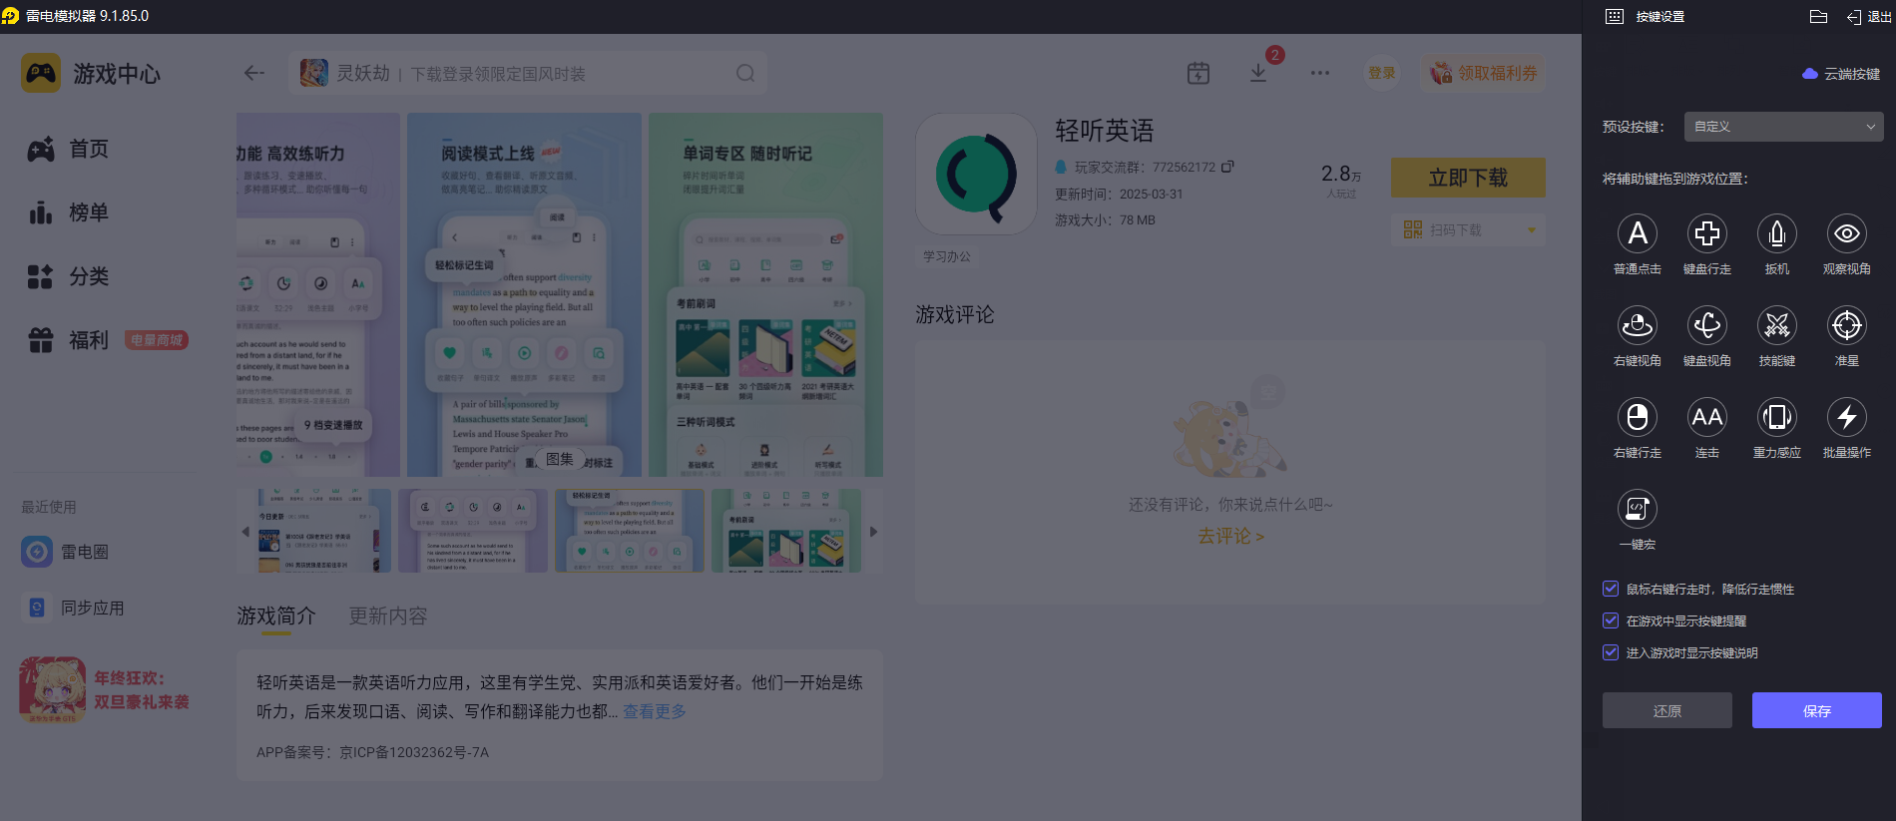Screen dimensions: 1896x821
Task: Toggle 在游戏中显示按键提醒 checkbox
Action: pyautogui.click(x=1610, y=620)
